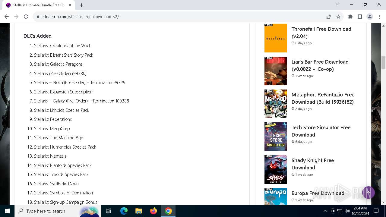Image resolution: width=386 pixels, height=217 pixels.
Task: Click the page vertical scrollbar thumb
Action: pyautogui.click(x=383, y=63)
